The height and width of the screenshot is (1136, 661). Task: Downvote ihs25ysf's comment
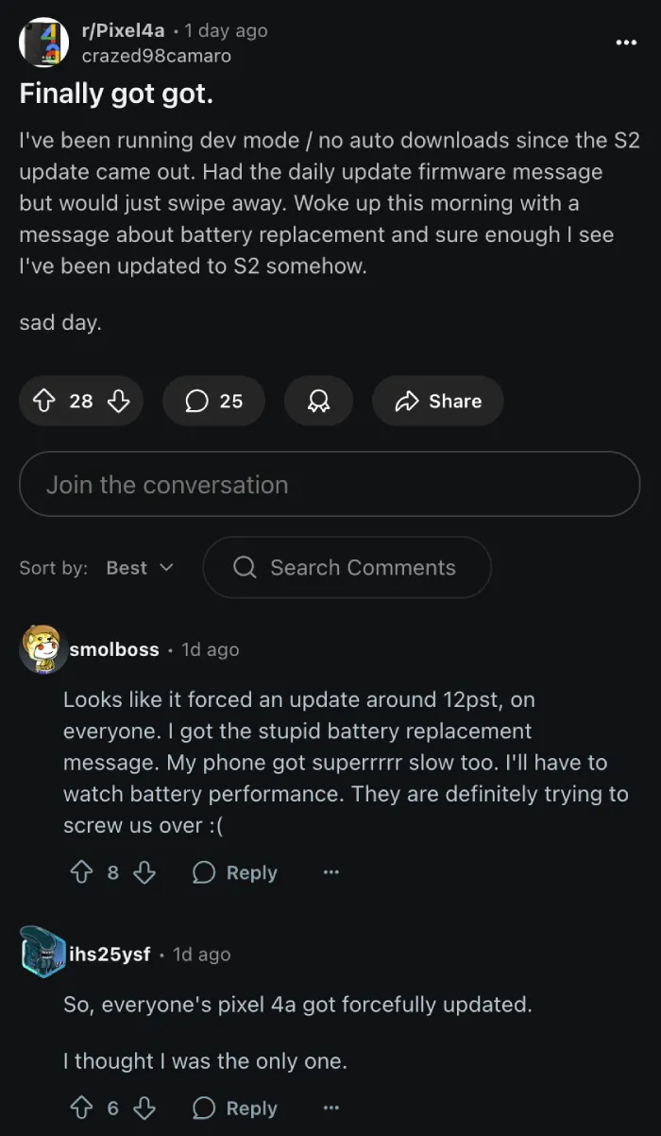[144, 1108]
